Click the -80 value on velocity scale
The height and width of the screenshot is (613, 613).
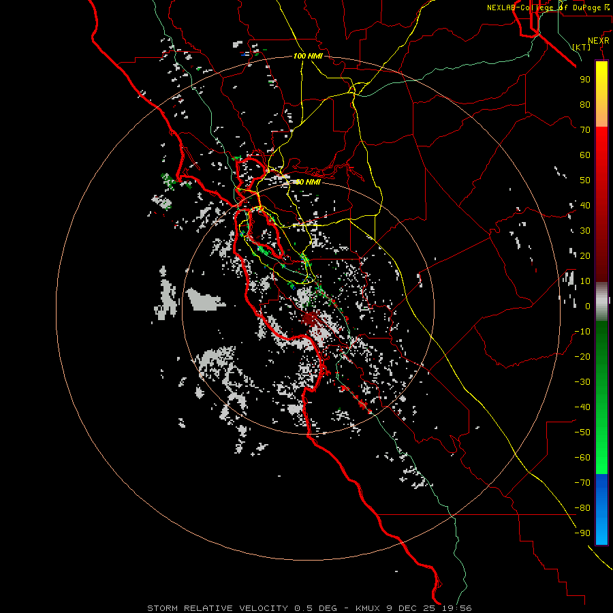[582, 508]
